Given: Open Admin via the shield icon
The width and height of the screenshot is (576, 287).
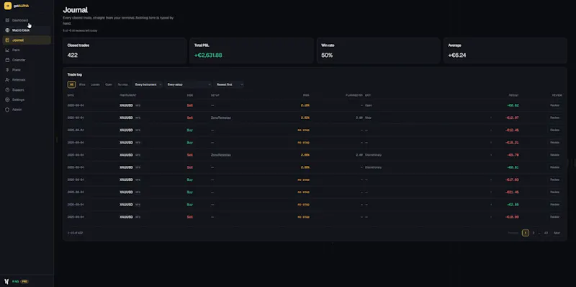Looking at the screenshot, I should coord(7,110).
